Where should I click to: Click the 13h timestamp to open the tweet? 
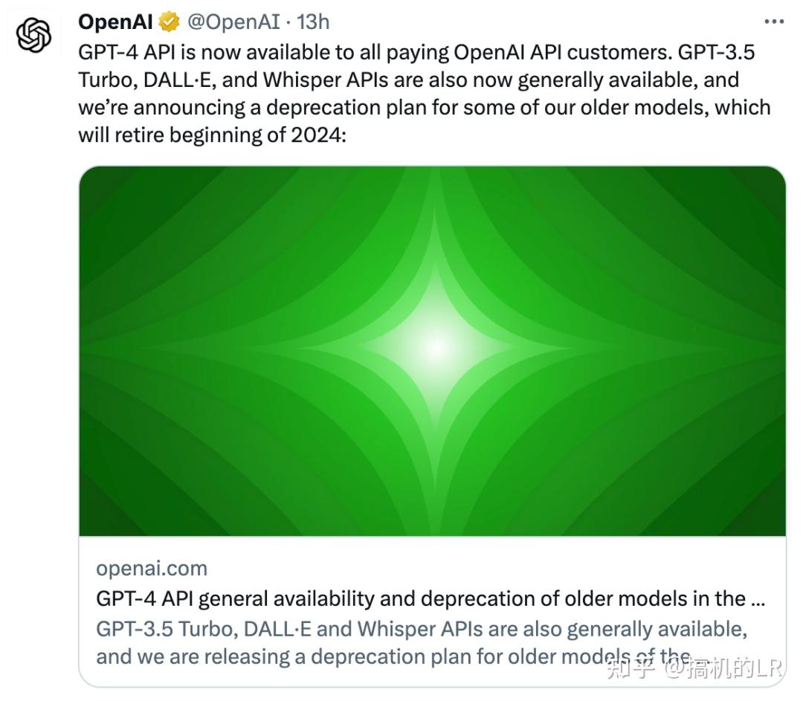point(313,22)
